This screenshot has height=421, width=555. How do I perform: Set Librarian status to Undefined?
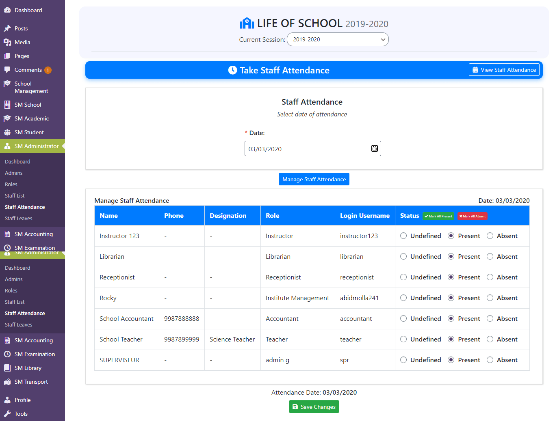pos(403,256)
